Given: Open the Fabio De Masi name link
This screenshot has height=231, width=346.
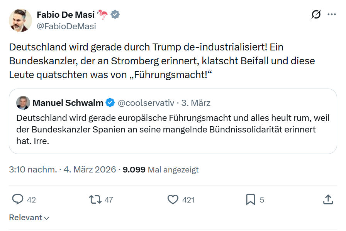Looking at the screenshot, I should [66, 15].
